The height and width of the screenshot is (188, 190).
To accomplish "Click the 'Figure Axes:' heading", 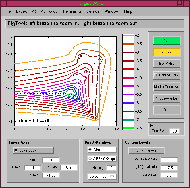I will click(20, 142).
